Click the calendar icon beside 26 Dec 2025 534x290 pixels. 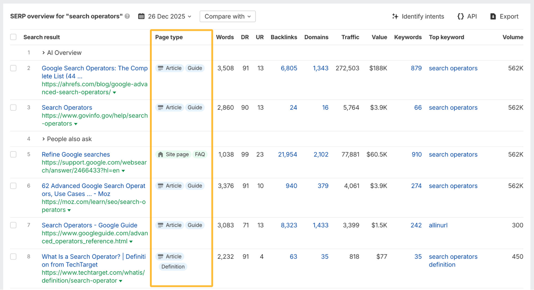coord(141,16)
